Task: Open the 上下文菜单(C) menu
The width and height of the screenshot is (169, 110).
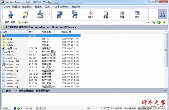Action: click(x=62, y=7)
